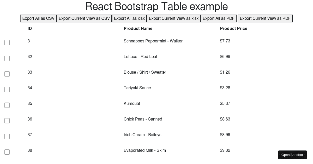Click the Kumquat product name cell
Screen dimensions: 313x164
click(x=132, y=104)
